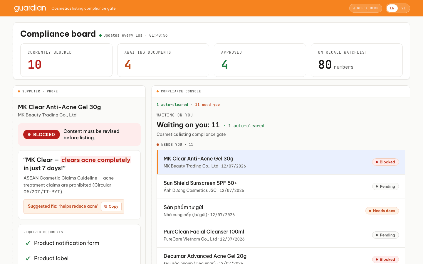Click the Guardian logo
The height and width of the screenshot is (264, 423).
pyautogui.click(x=30, y=8)
